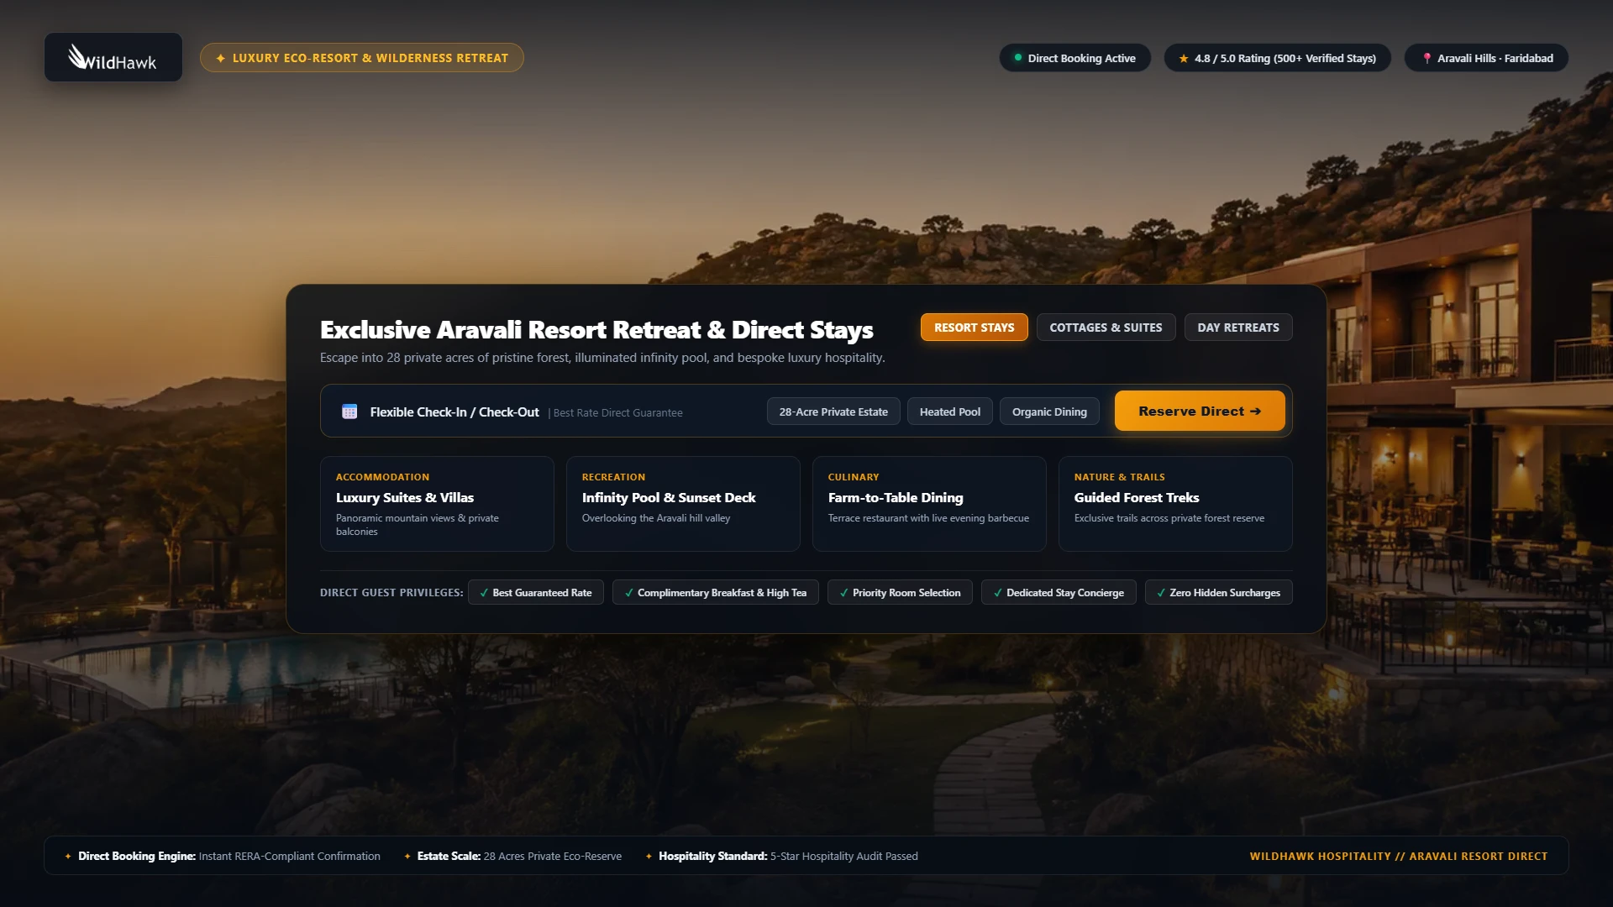The width and height of the screenshot is (1613, 907).
Task: Click the Reserve Direct button
Action: [x=1200, y=411]
